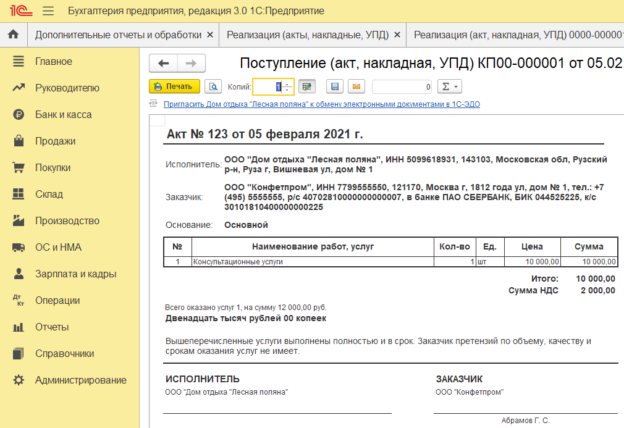
Task: Click the Основной basis text
Action: [x=246, y=225]
